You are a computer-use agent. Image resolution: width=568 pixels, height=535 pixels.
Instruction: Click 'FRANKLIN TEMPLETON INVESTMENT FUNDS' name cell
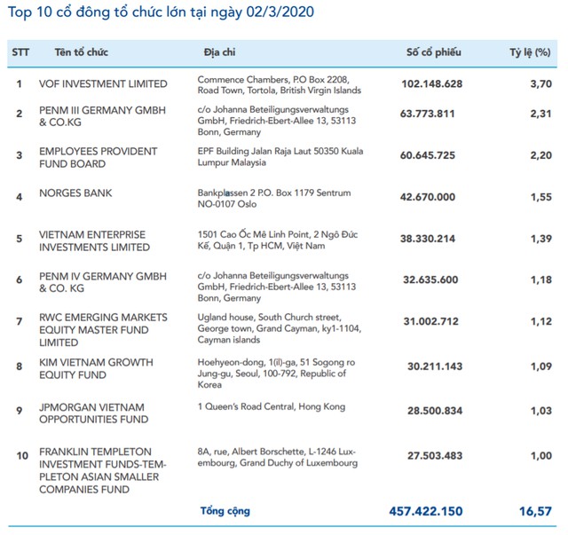click(103, 470)
